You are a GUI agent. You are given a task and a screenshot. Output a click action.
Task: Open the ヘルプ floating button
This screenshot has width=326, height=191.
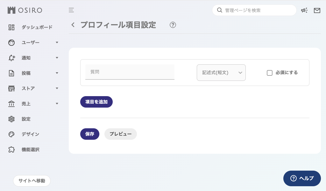click(x=302, y=178)
